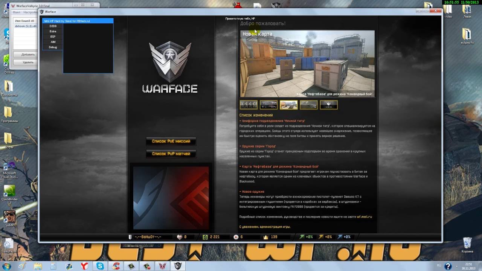Open the Windows Start menu
Image resolution: width=482 pixels, height=271 pixels.
coord(6,266)
